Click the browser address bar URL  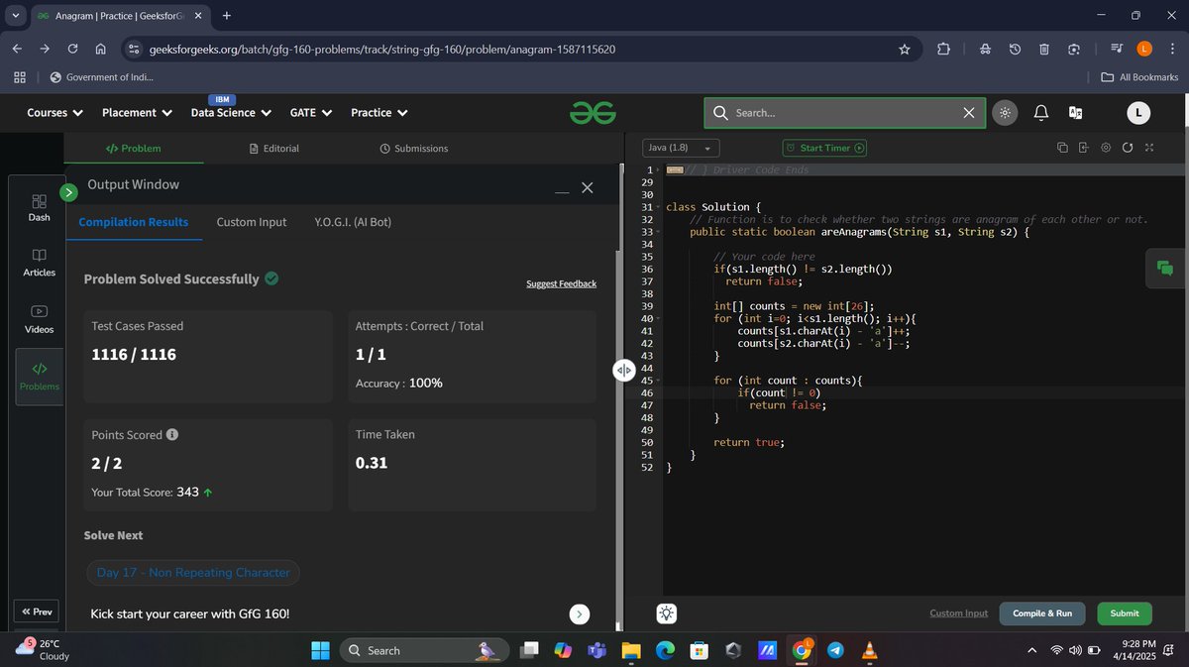point(381,49)
